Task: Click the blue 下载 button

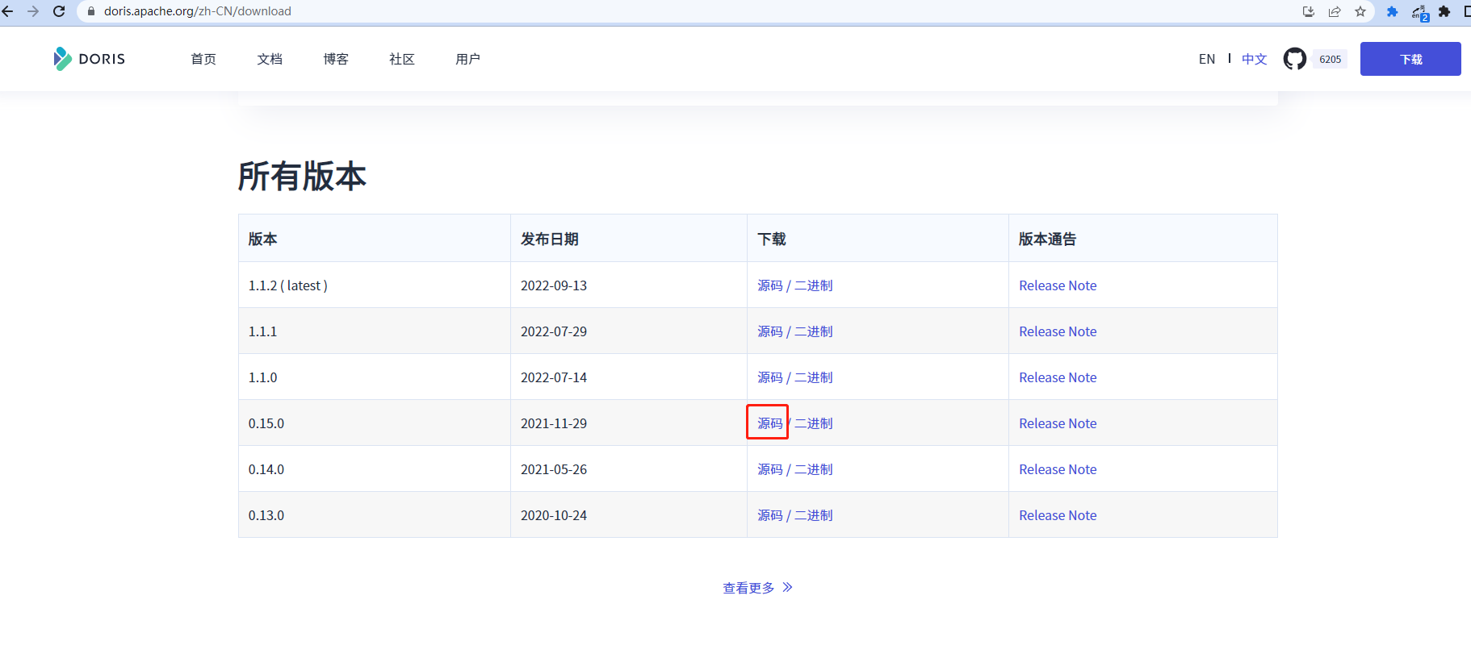Action: (1410, 59)
